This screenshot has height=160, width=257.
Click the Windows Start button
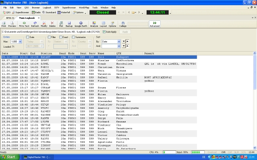9,157
